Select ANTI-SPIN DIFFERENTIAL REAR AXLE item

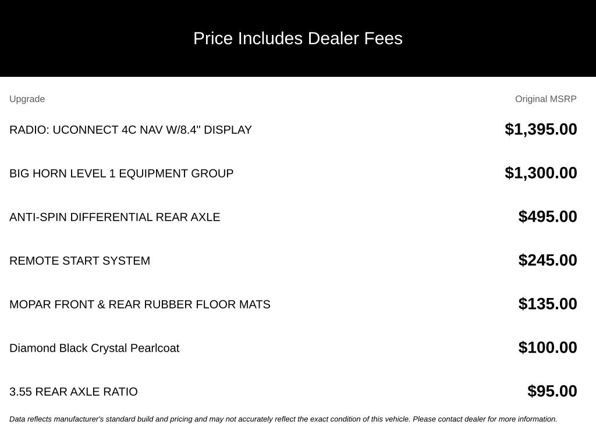(x=115, y=217)
